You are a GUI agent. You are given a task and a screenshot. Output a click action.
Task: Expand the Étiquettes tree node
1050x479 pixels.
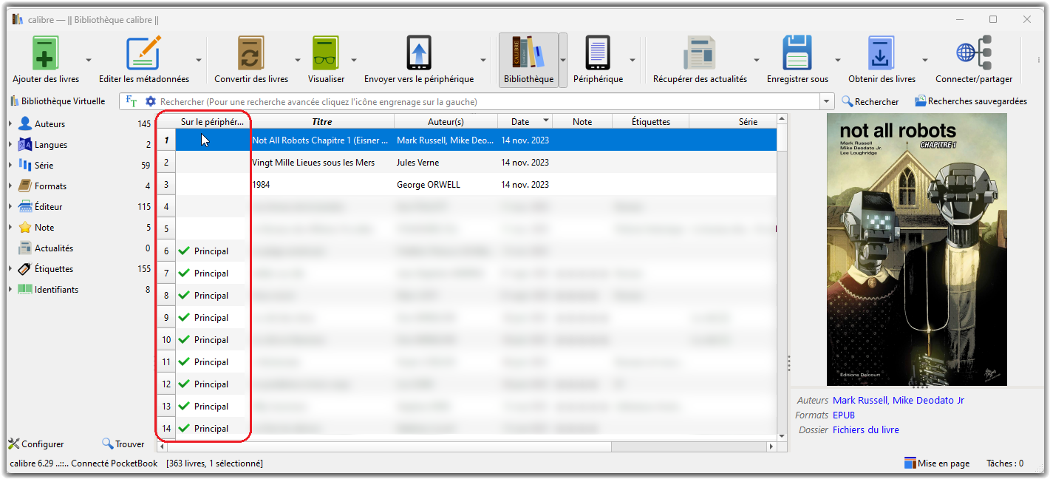[x=10, y=269]
